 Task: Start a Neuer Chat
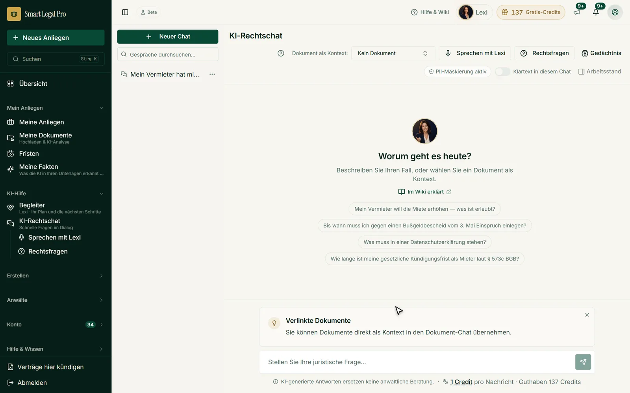coord(168,37)
